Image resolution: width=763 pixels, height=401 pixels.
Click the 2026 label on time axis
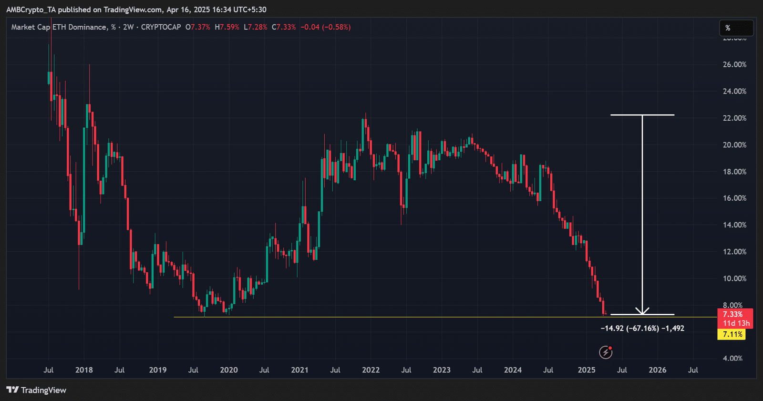point(657,370)
